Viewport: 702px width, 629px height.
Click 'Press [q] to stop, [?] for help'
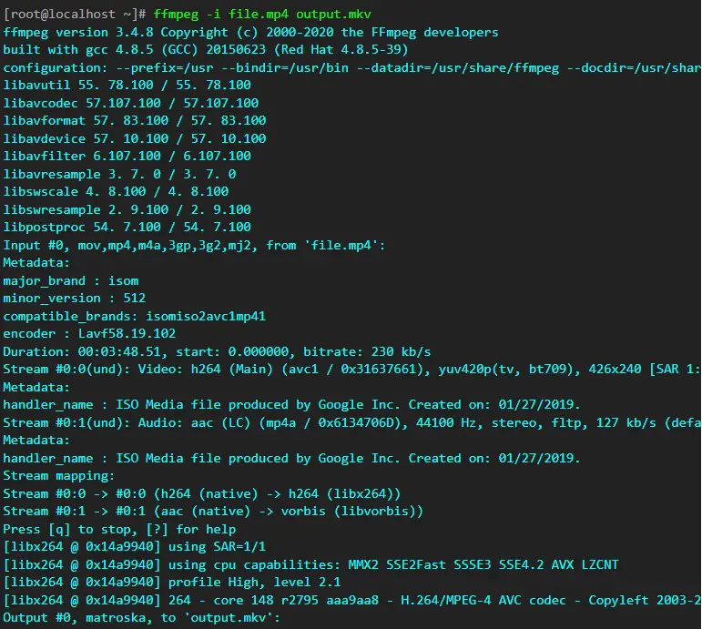pos(119,529)
